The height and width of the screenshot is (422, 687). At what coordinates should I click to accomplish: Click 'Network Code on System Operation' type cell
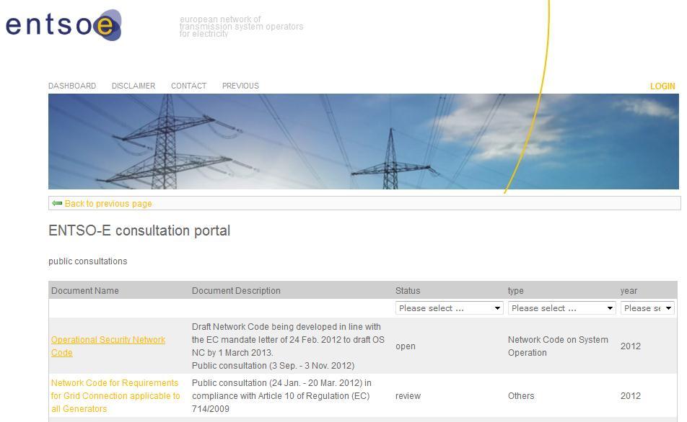(x=558, y=346)
